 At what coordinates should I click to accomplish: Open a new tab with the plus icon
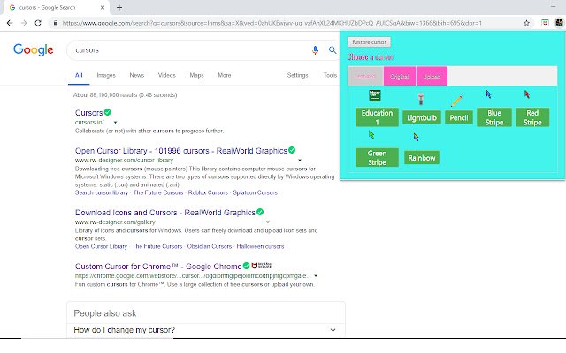[x=119, y=7]
